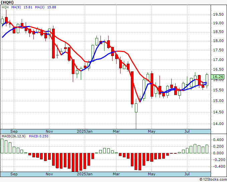This screenshot has height=182, width=227.
Task: Click the 19.00 price axis label
Action: tap(218, 23)
